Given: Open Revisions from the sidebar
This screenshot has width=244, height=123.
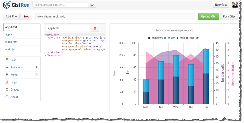Looking at the screenshot, I should (x=16, y=67).
